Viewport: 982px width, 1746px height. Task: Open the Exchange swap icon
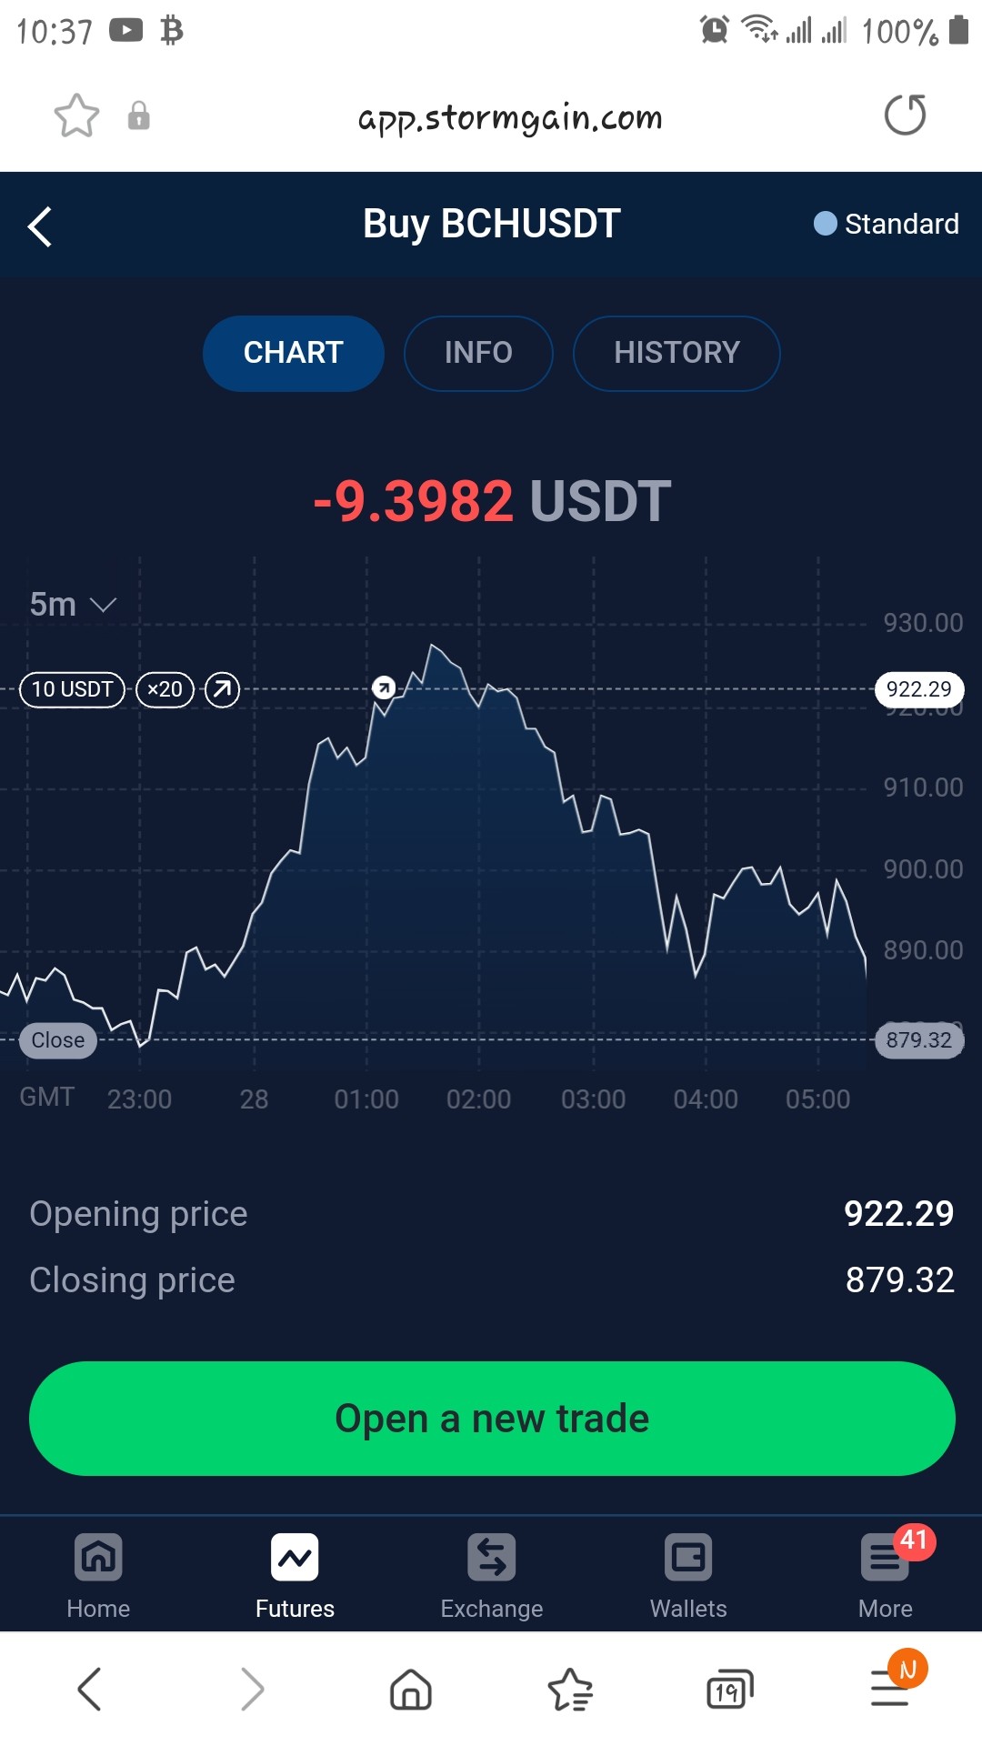pos(492,1558)
